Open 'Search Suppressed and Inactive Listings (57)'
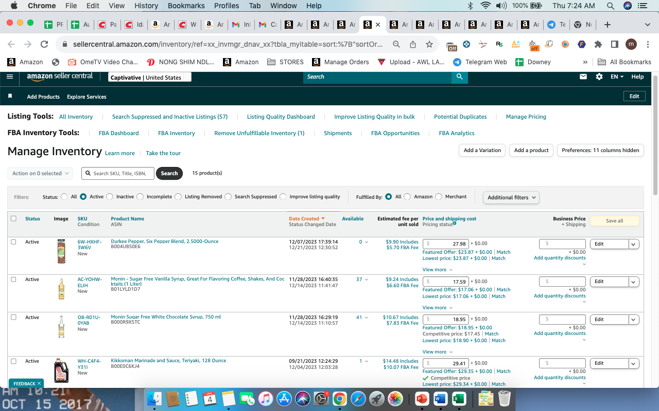659x411 pixels. (x=170, y=117)
